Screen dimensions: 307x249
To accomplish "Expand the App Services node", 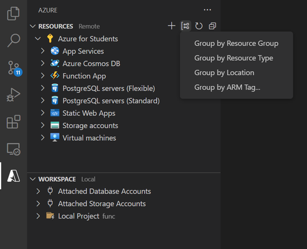I will pos(42,51).
